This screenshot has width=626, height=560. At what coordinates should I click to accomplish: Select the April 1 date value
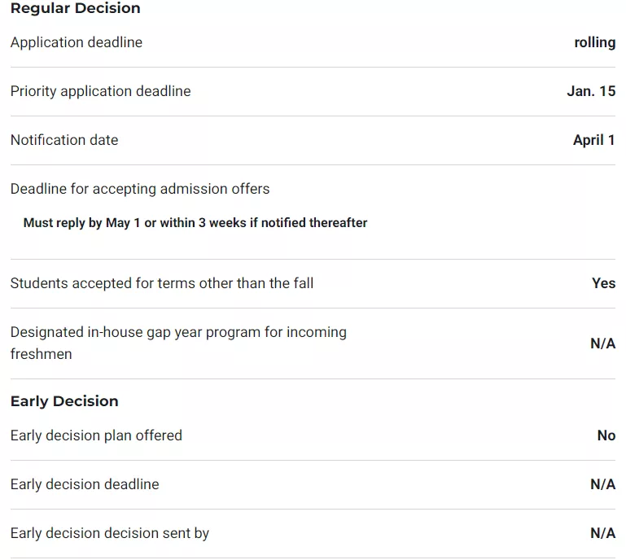tap(593, 140)
